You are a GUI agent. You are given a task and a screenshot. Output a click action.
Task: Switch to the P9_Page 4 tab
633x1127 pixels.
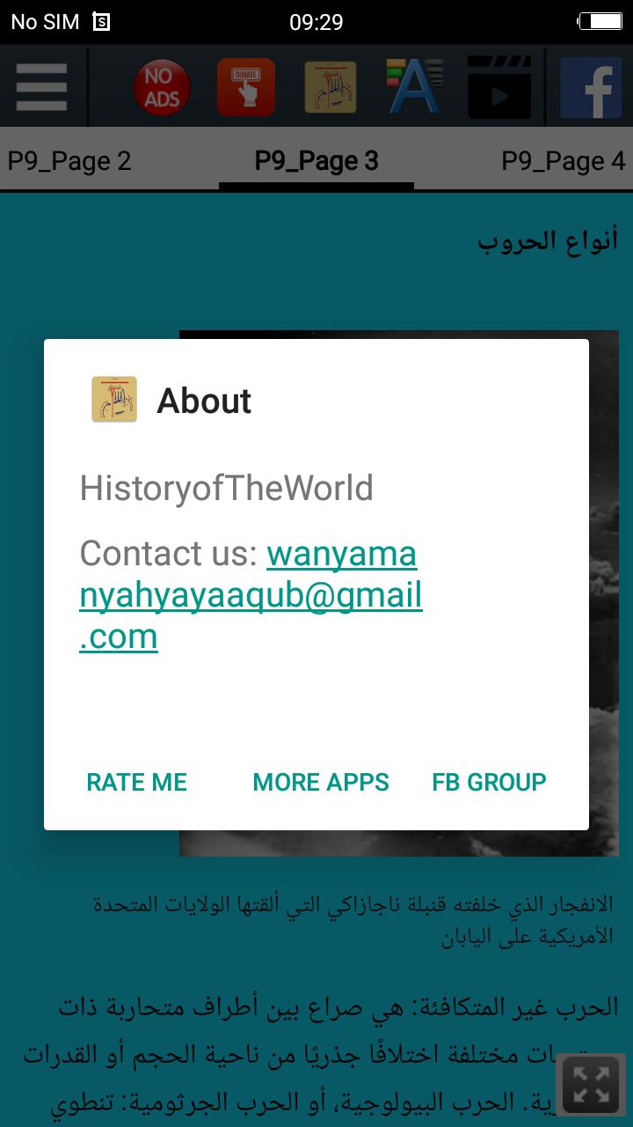(564, 161)
